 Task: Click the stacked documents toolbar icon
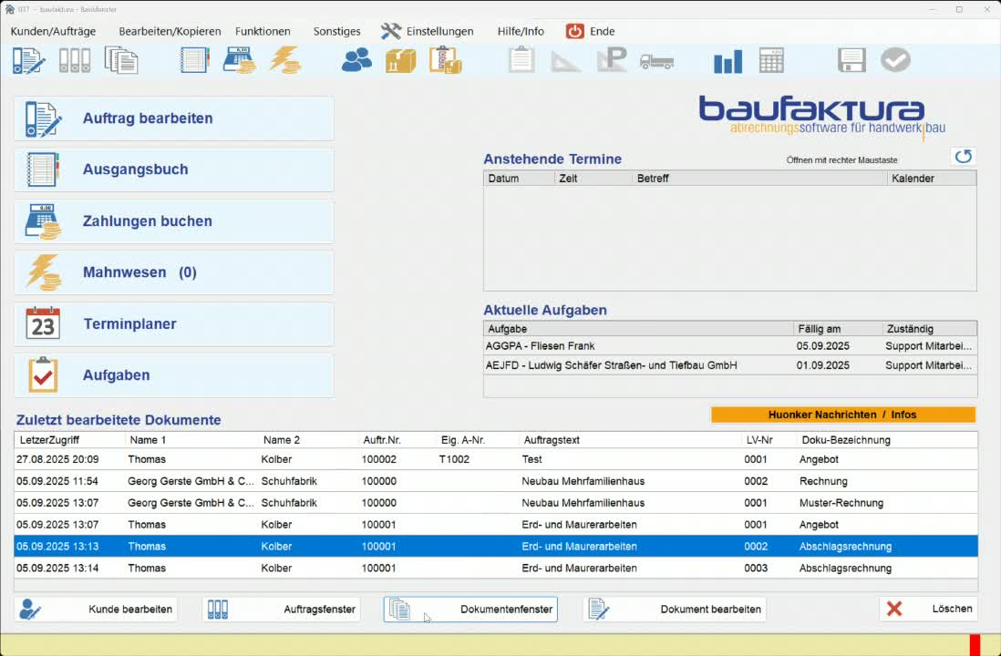tap(121, 61)
